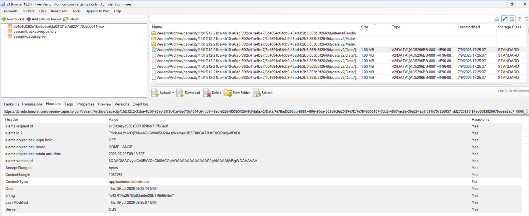This screenshot has height=216, width=529.
Task: Click the COMPLIANCE lock mode value
Action: click(x=121, y=147)
